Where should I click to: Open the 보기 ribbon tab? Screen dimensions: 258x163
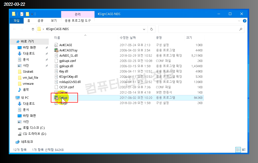pyautogui.click(x=54, y=21)
